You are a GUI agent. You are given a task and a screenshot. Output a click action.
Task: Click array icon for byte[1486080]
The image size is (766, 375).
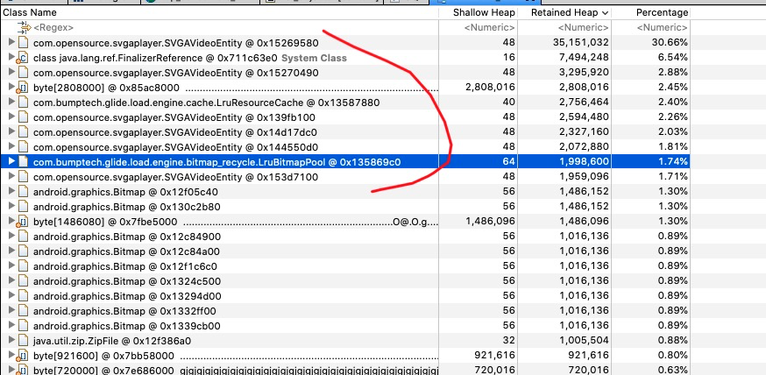pos(24,222)
